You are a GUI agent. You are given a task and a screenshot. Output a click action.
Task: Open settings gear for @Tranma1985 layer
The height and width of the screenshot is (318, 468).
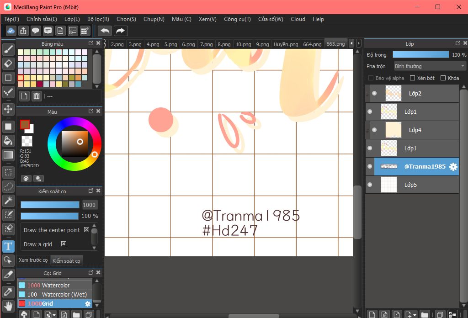pyautogui.click(x=453, y=166)
